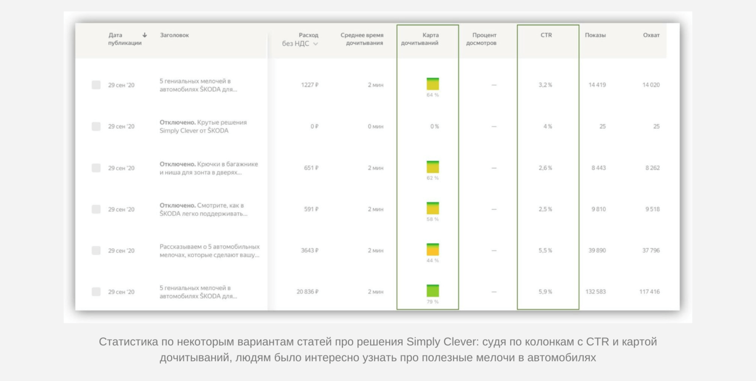
Task: Select the 8 443 impressions value
Action: 599,168
